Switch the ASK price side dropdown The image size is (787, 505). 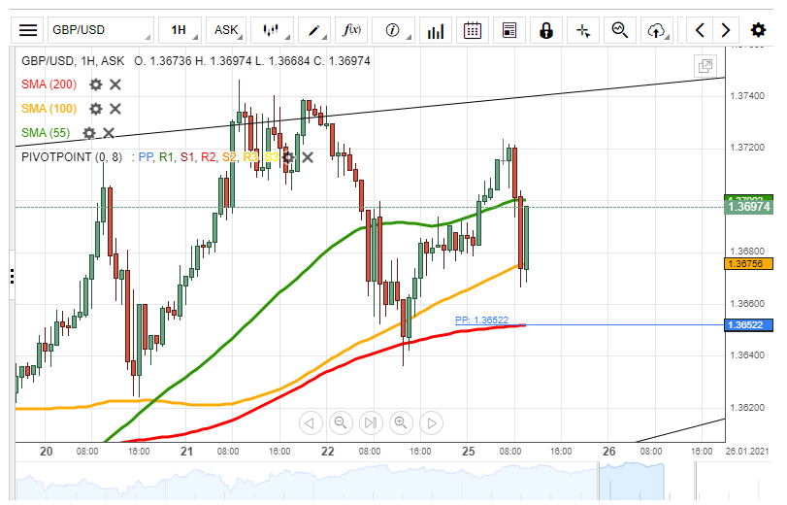[x=226, y=30]
